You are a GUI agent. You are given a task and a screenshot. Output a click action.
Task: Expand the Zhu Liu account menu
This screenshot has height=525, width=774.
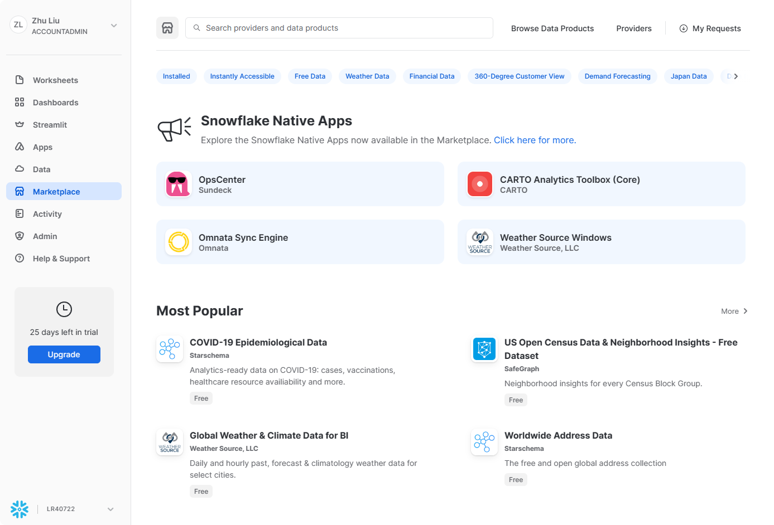(114, 26)
